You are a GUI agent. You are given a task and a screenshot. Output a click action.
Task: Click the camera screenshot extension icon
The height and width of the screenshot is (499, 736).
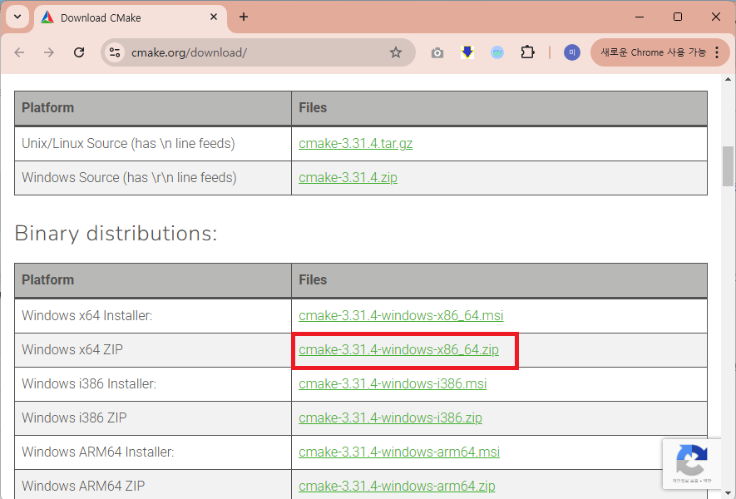tap(437, 52)
